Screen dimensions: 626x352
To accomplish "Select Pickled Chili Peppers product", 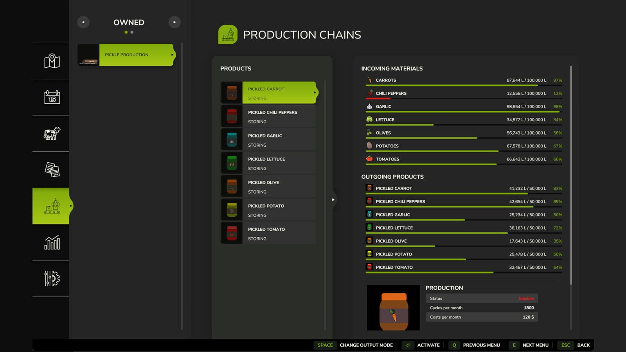I will point(268,116).
